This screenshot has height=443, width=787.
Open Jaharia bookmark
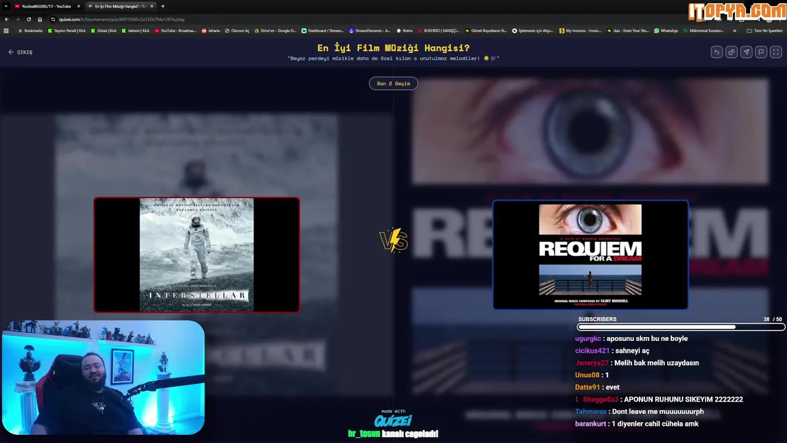(x=210, y=30)
